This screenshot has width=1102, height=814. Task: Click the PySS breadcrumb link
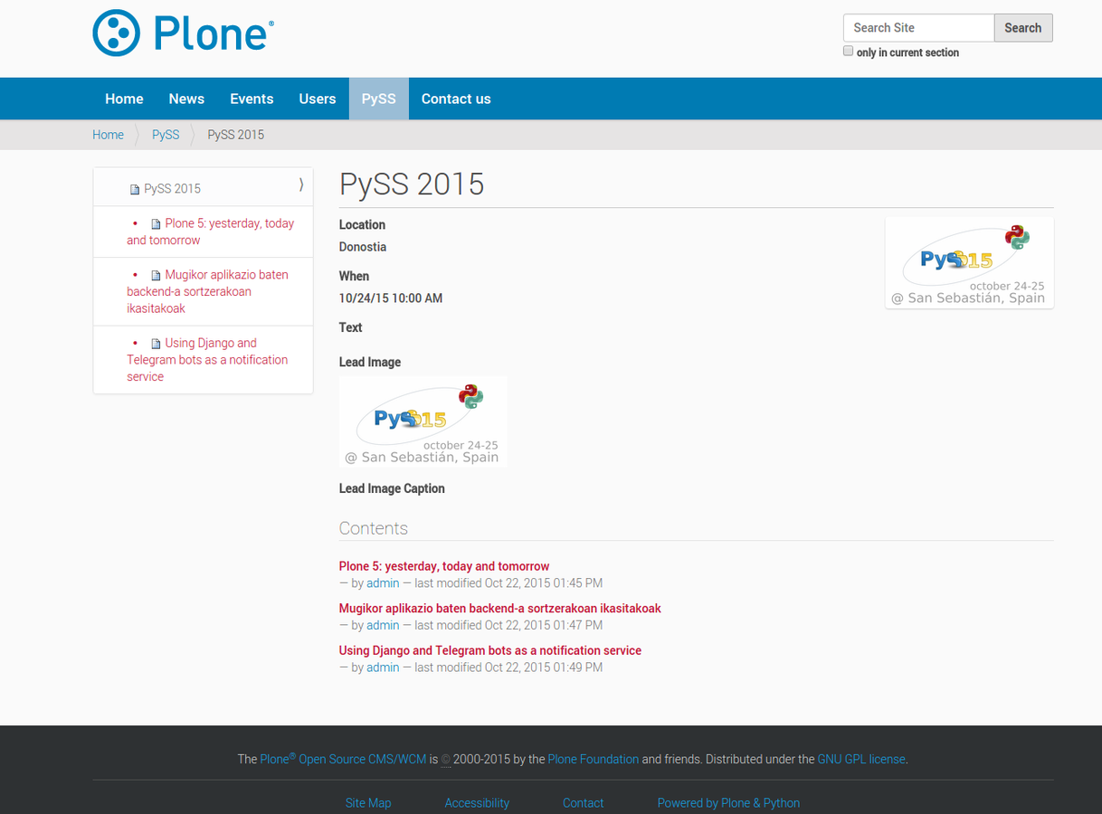tap(166, 135)
